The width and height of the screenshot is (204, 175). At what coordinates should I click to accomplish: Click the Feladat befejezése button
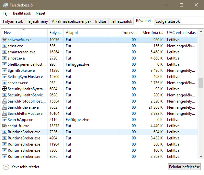184,167
